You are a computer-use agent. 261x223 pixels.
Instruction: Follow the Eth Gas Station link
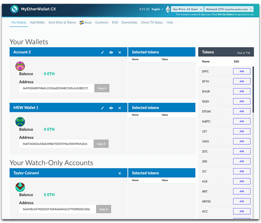(226, 14)
